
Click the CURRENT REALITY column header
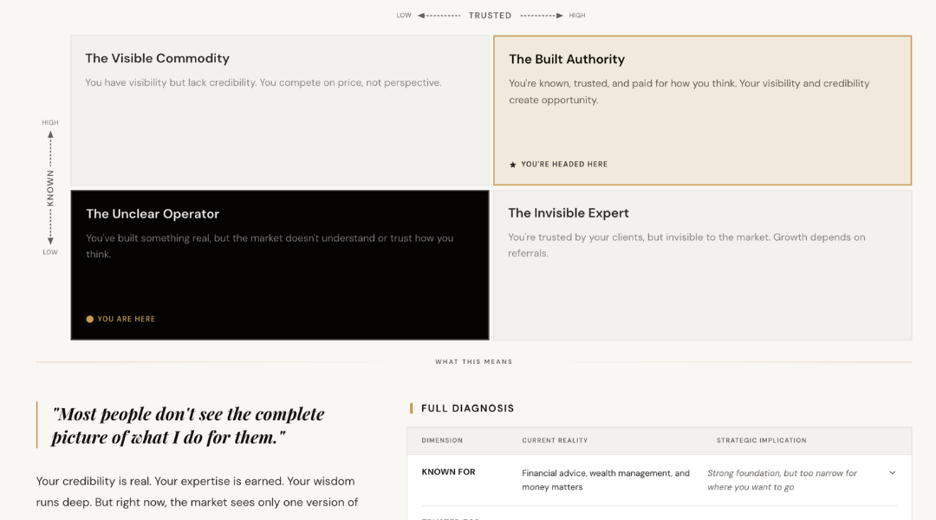tap(555, 440)
